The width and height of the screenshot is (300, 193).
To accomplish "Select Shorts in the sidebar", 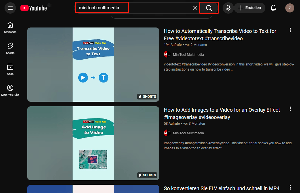I will click(x=10, y=48).
